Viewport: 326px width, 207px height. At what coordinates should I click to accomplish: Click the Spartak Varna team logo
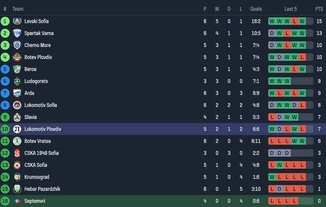pyautogui.click(x=17, y=33)
